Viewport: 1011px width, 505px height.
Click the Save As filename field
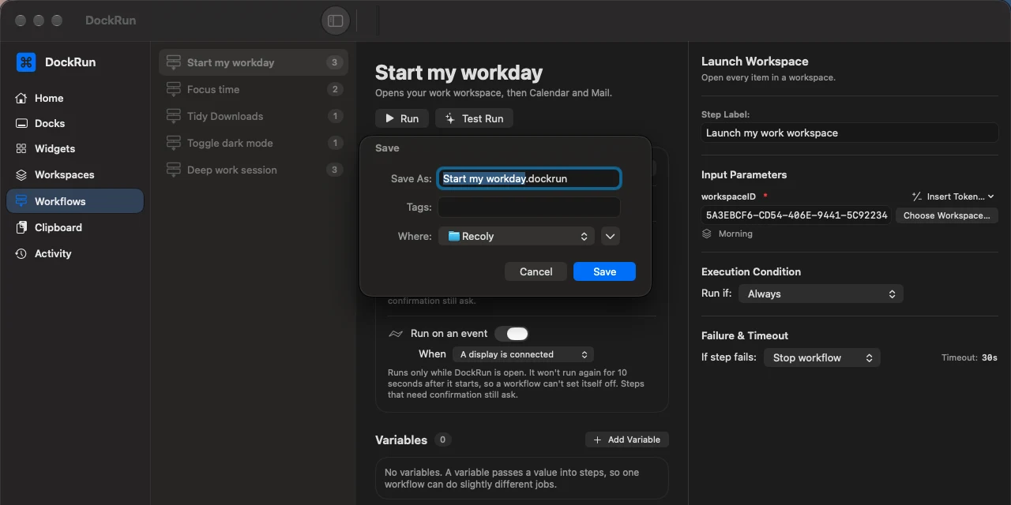pos(529,178)
